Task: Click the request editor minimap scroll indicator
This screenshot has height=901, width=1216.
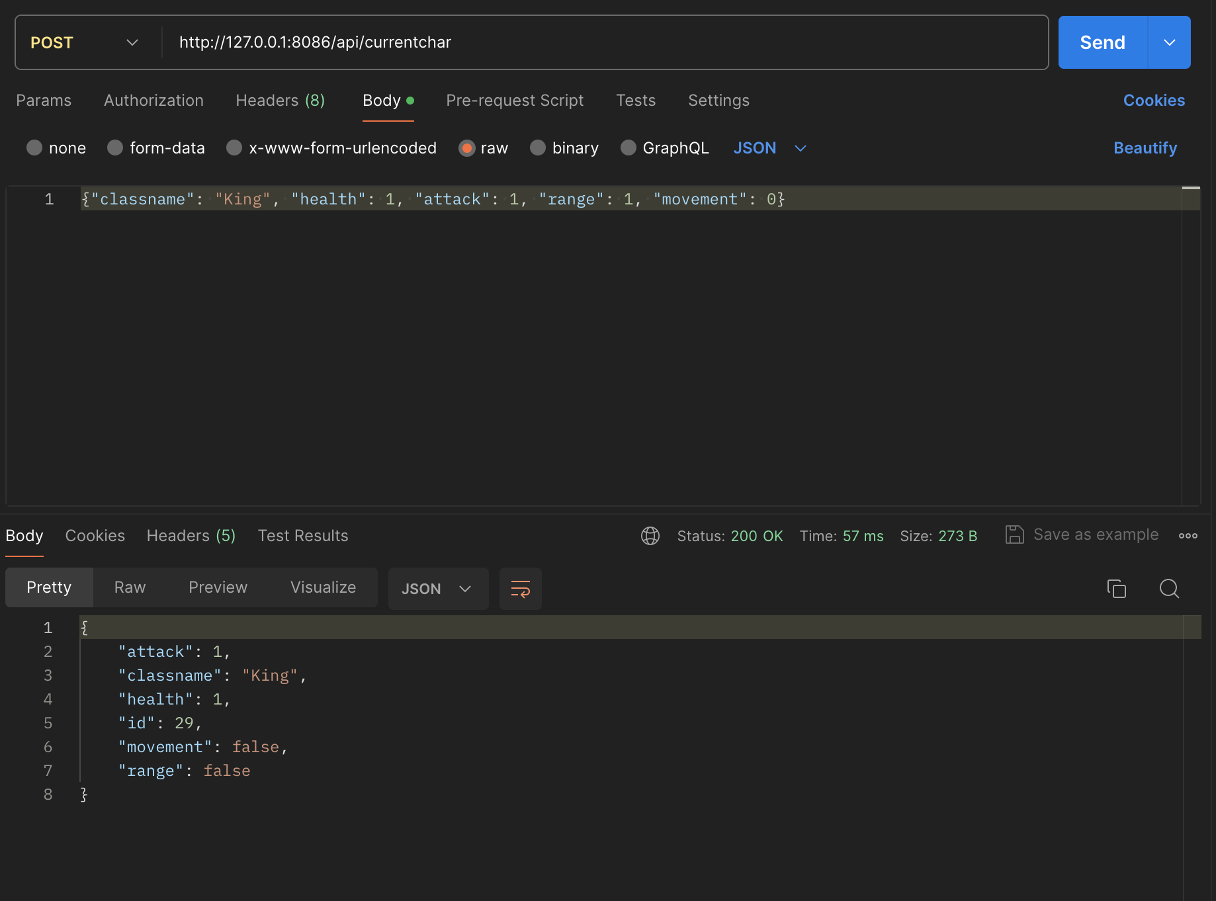Action: pyautogui.click(x=1191, y=189)
